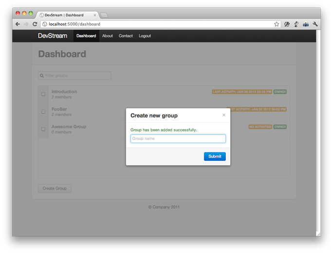Open the Dashboard nav item

point(86,36)
